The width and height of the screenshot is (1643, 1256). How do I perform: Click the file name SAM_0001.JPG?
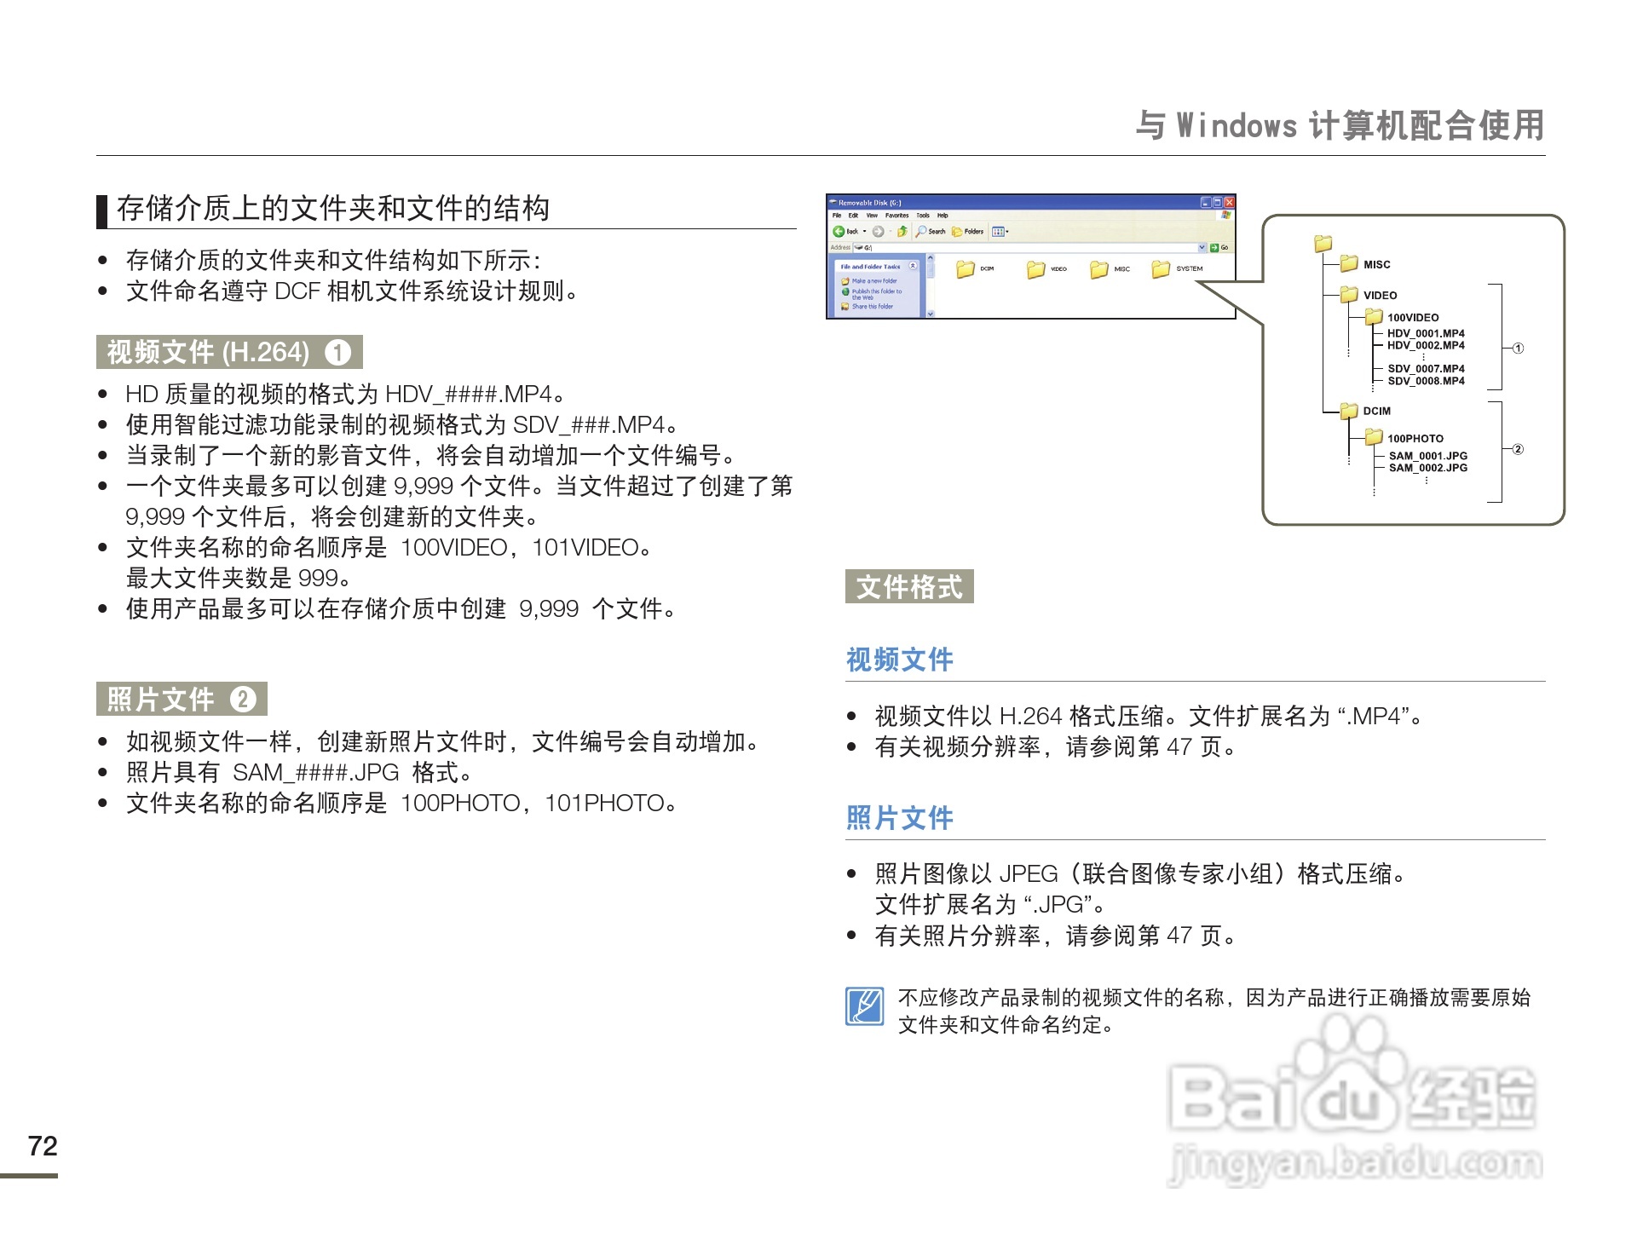tap(1428, 456)
